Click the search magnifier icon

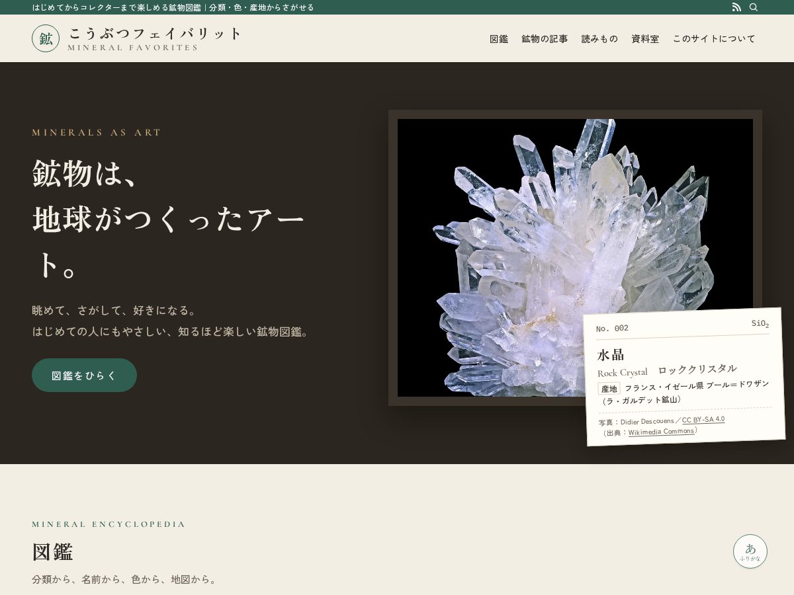754,7
